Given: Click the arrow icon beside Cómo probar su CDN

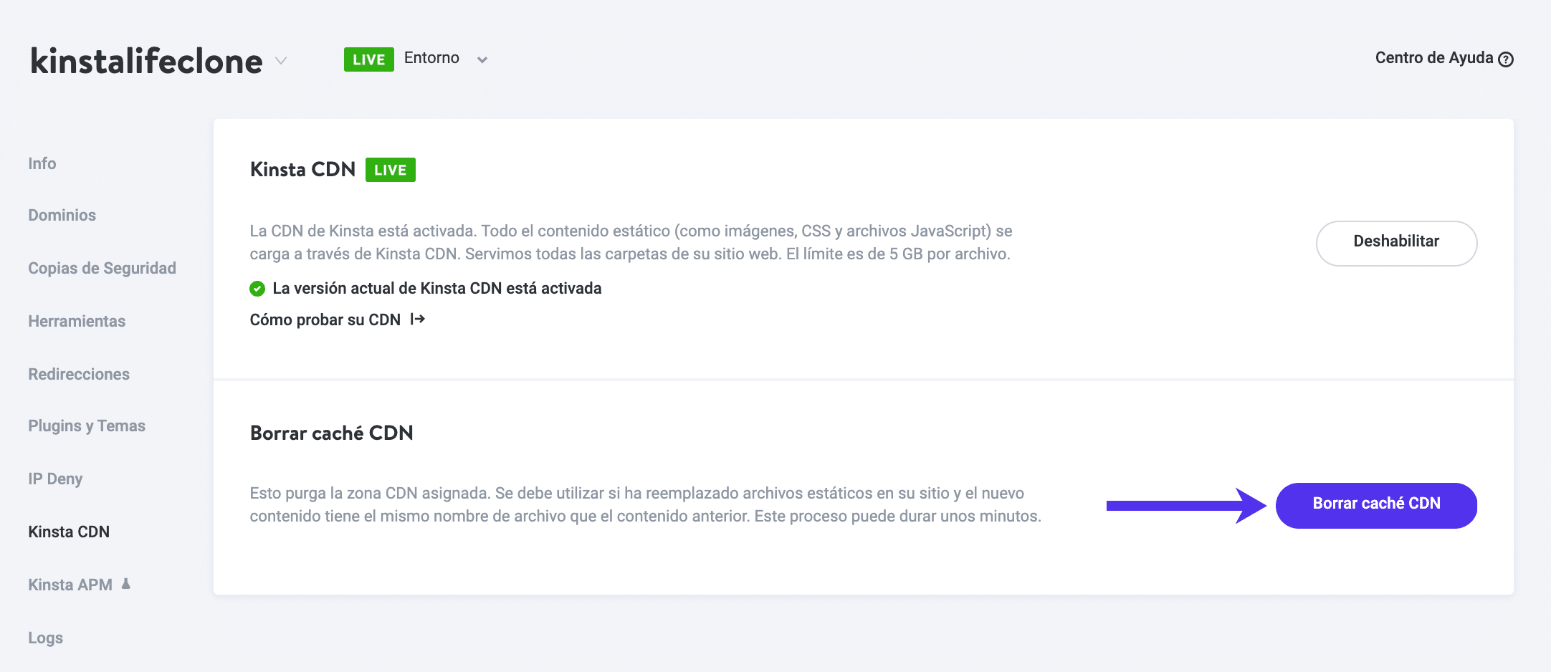Looking at the screenshot, I should (418, 320).
